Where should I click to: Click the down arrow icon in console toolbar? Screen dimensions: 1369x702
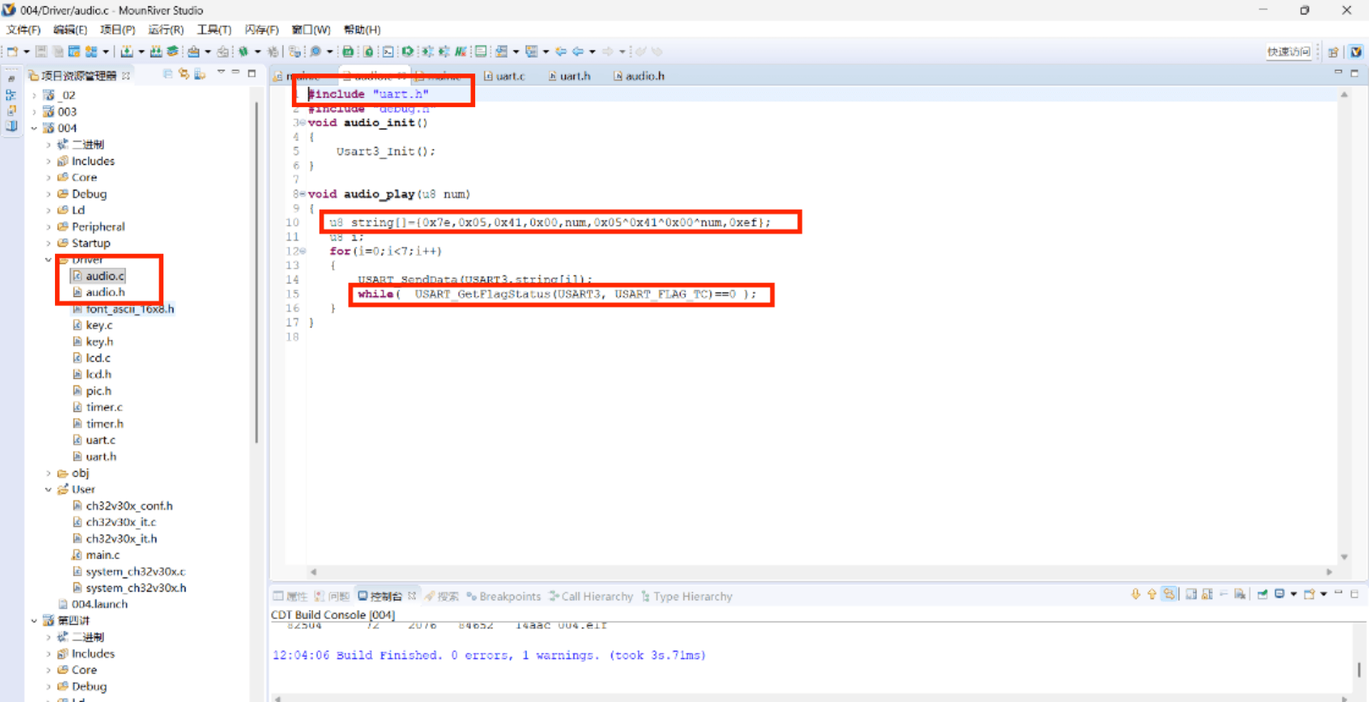click(x=1135, y=594)
